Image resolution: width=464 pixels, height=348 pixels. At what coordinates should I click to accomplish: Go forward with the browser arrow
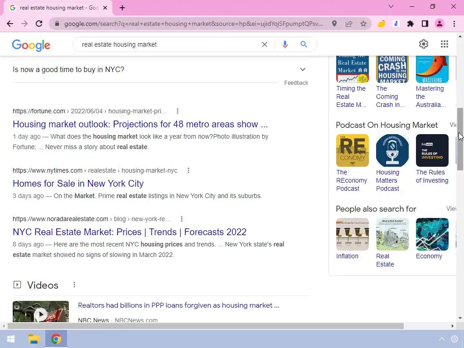(24, 24)
